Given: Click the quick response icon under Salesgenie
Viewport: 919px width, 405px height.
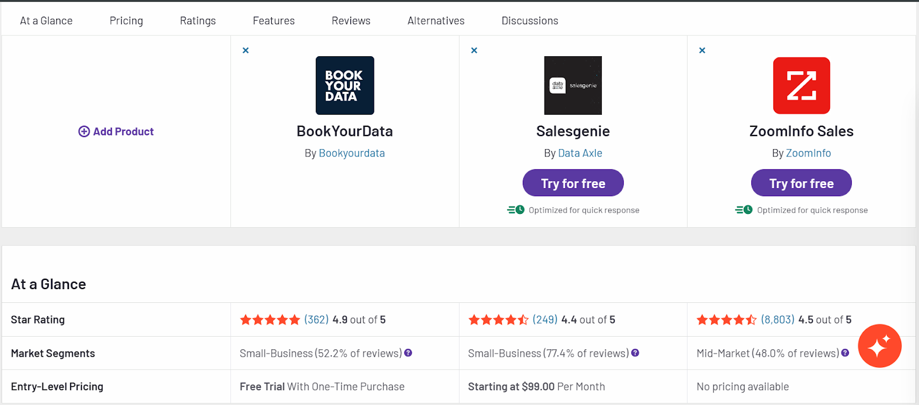Looking at the screenshot, I should coord(516,210).
